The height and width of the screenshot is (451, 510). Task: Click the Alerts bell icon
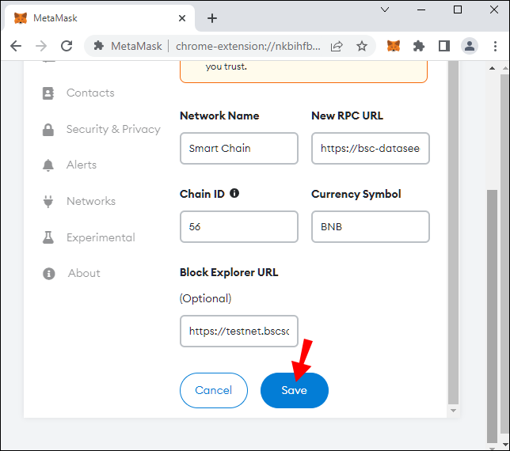48,165
